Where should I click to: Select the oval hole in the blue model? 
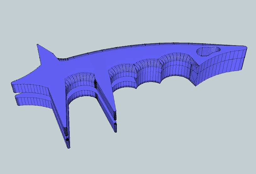pyautogui.click(x=208, y=51)
